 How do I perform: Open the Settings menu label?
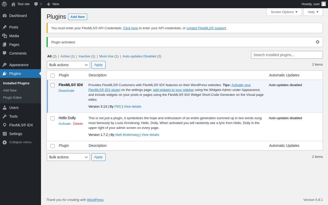pos(16,134)
